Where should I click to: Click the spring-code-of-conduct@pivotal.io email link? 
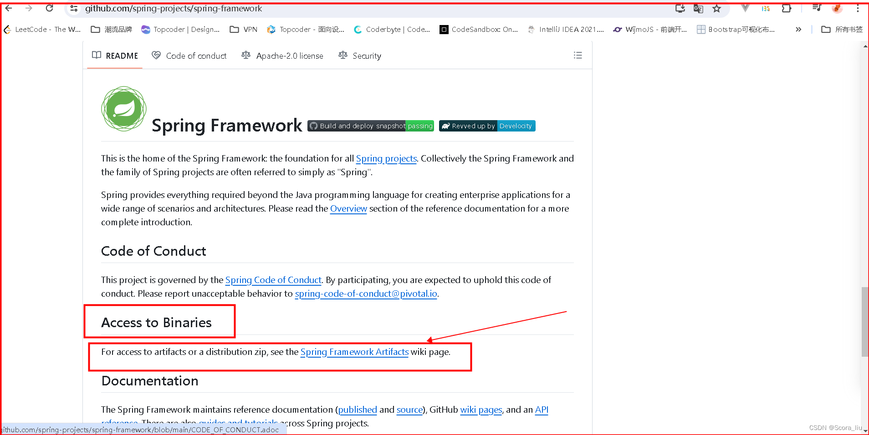click(366, 293)
